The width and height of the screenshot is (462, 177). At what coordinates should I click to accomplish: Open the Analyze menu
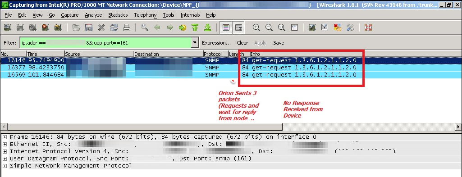[x=93, y=15]
